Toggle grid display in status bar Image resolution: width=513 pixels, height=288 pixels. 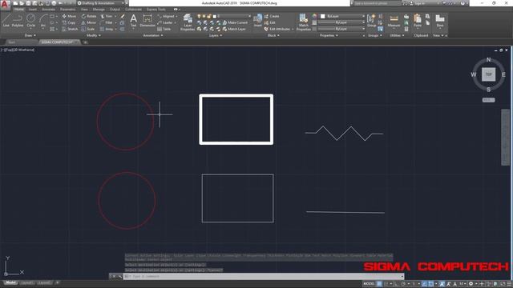point(379,284)
